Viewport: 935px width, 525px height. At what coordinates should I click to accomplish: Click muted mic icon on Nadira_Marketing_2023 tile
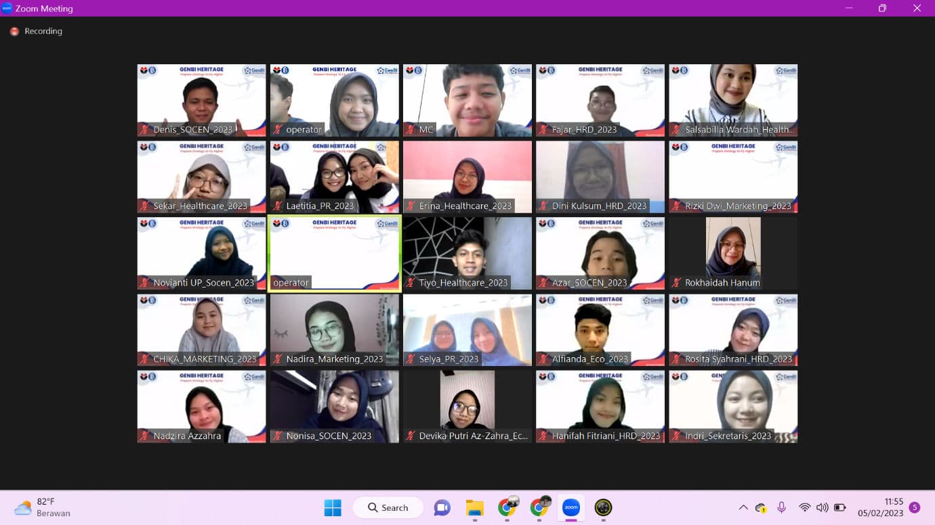click(277, 359)
